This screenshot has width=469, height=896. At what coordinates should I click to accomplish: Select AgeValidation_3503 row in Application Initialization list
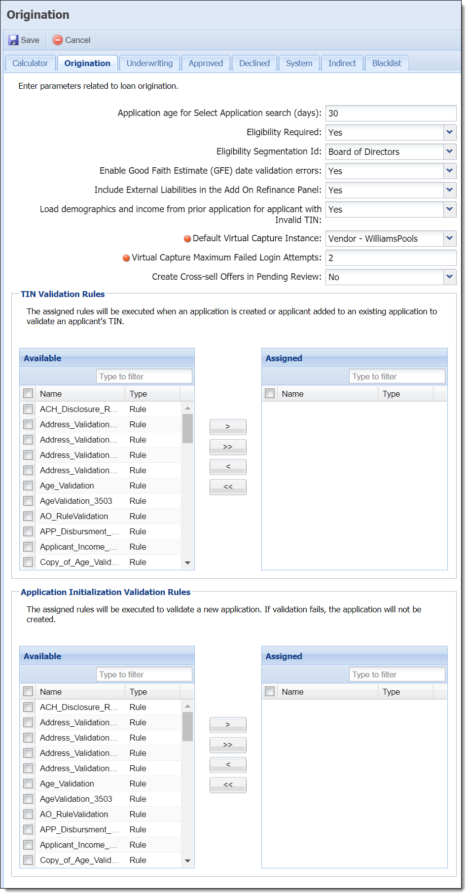101,799
